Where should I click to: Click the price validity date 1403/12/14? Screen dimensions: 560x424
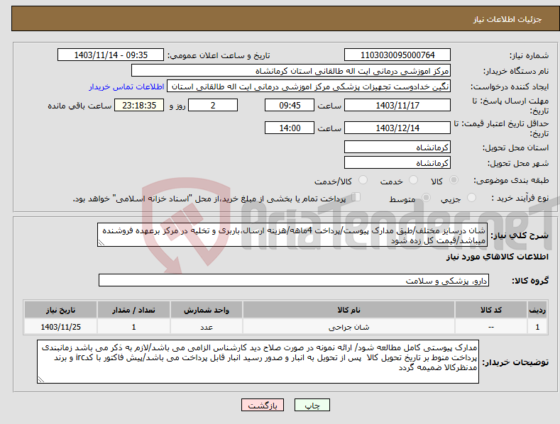tap(397, 128)
